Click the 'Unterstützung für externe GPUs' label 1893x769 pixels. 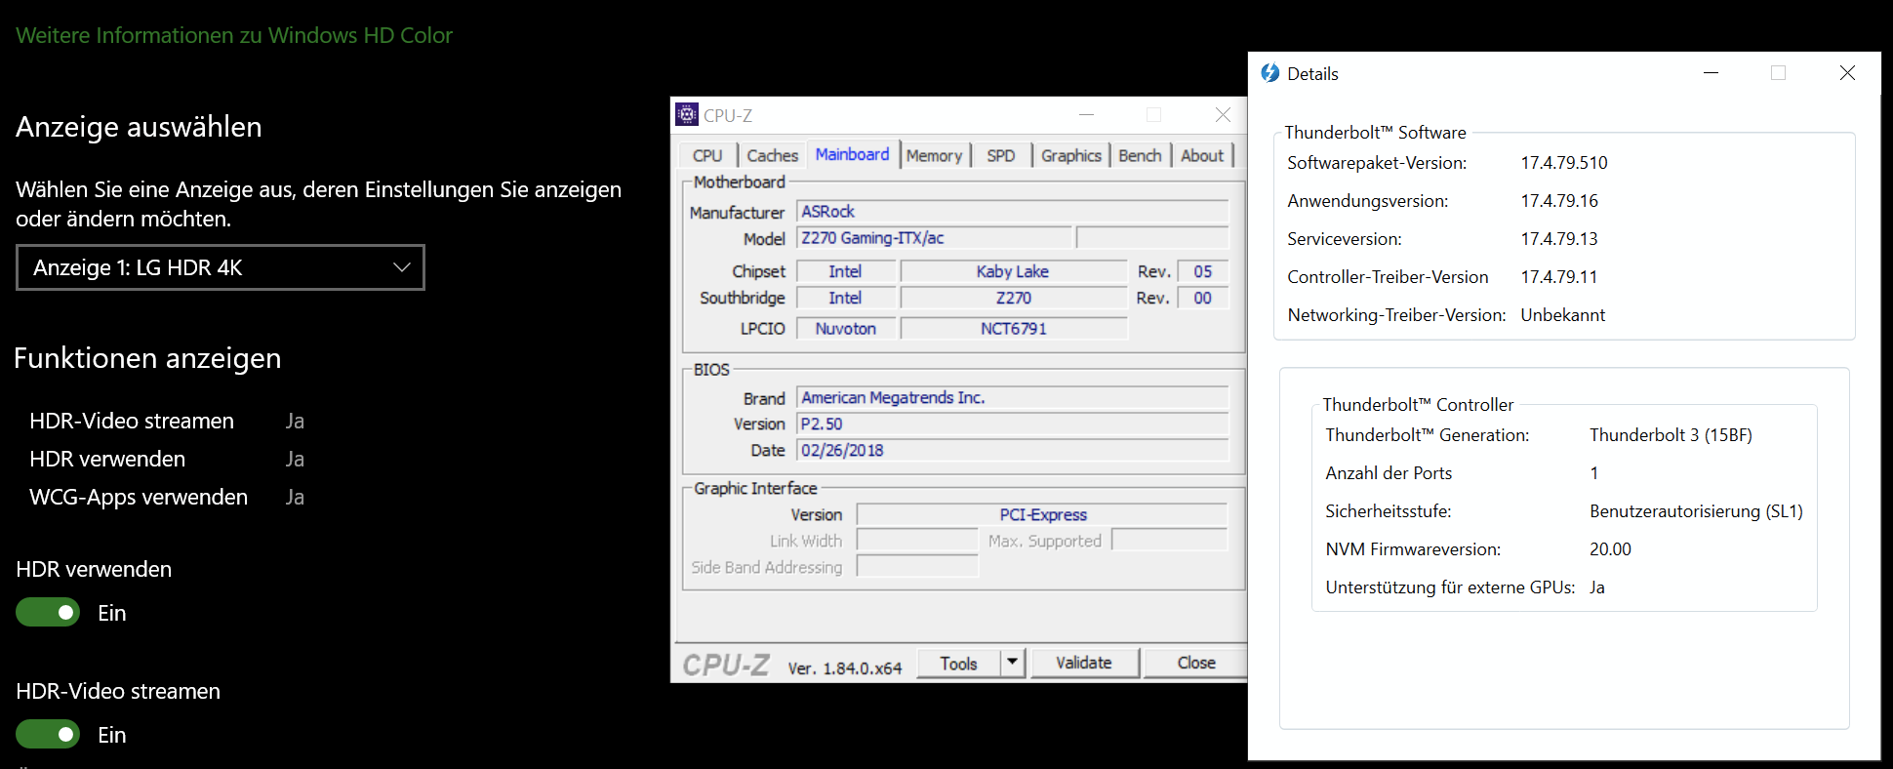point(1450,587)
